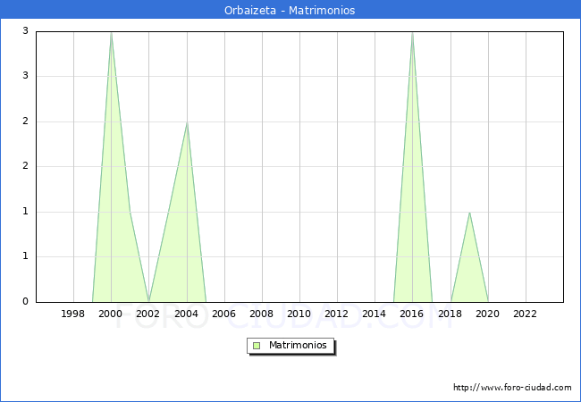
Task: Select the 2022 year label
Action: [x=525, y=314]
